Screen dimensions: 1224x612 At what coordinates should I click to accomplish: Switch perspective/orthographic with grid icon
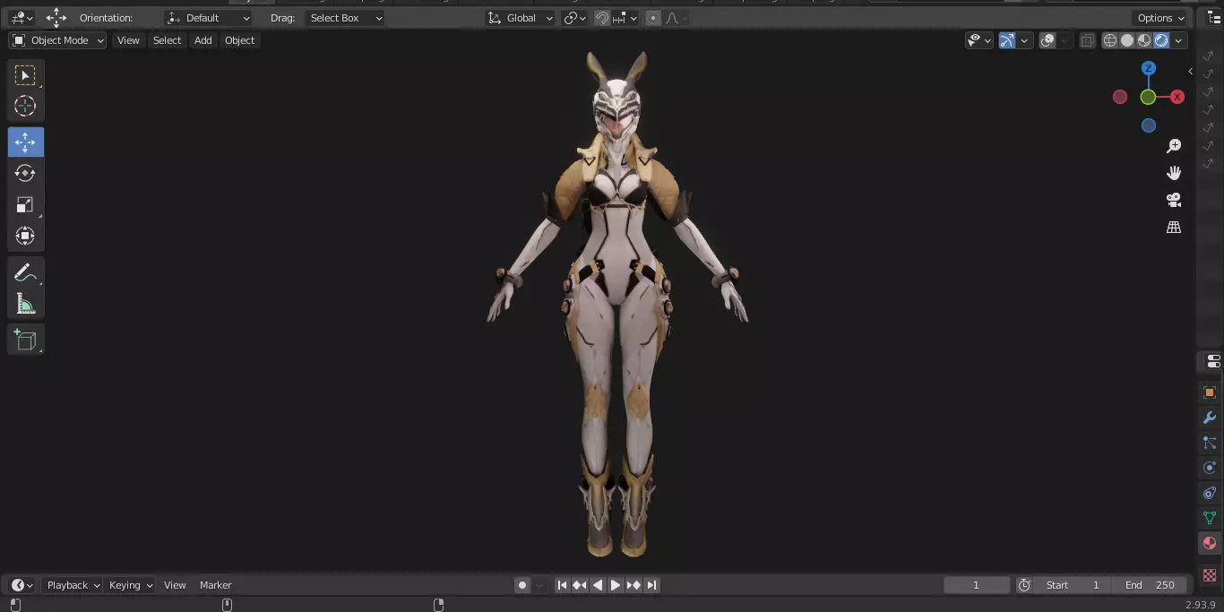coord(1174,228)
